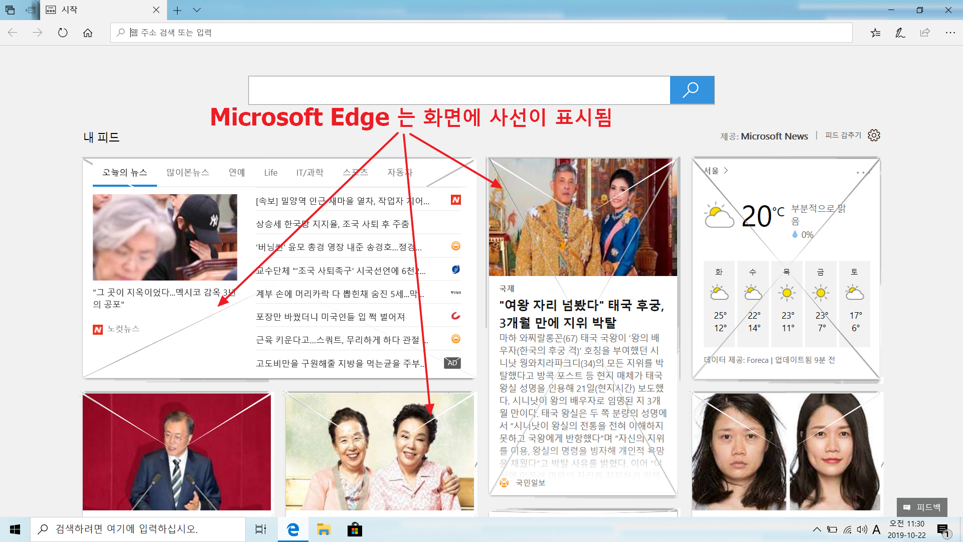Screen dimensions: 963x542
Task: Open "여왕 자리 넘봤다" headline
Action: pos(582,314)
